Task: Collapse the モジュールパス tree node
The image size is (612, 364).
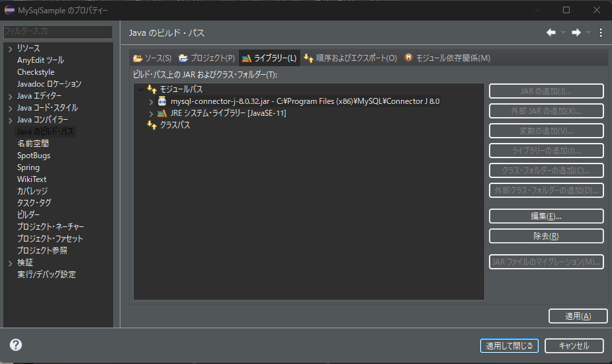Action: tap(140, 89)
